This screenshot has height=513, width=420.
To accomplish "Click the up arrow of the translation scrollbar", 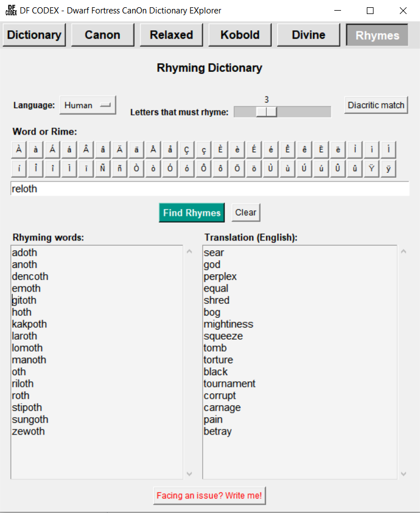I will (404, 251).
